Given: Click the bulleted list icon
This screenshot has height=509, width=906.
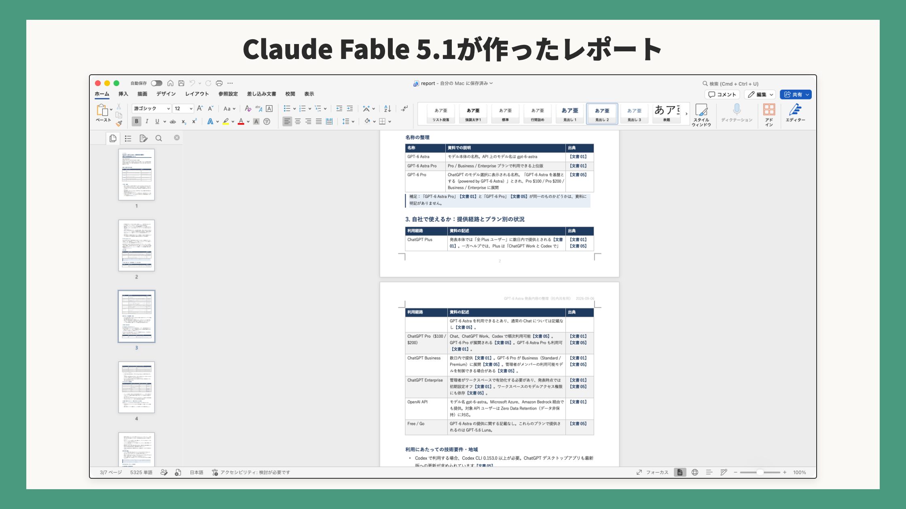Looking at the screenshot, I should [287, 109].
